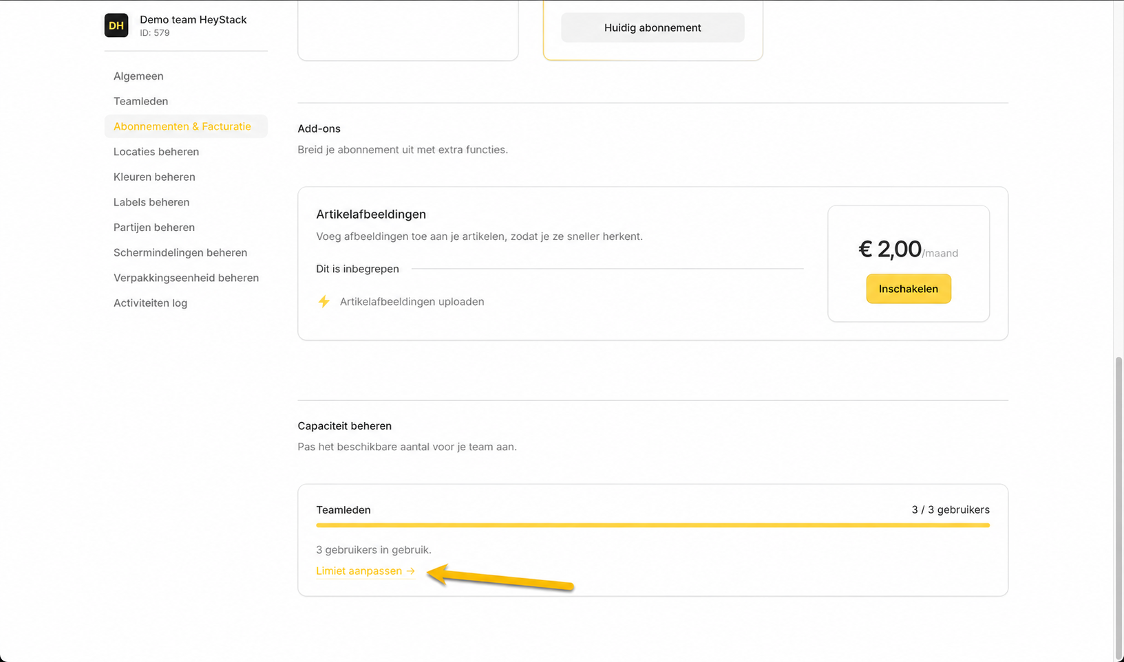The width and height of the screenshot is (1124, 662).
Task: Go to Teamleden in the sidebar
Action: (x=140, y=101)
